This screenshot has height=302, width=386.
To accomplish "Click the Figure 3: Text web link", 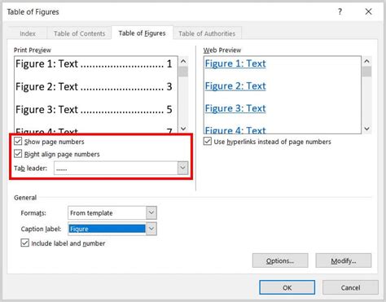I will 235,108.
